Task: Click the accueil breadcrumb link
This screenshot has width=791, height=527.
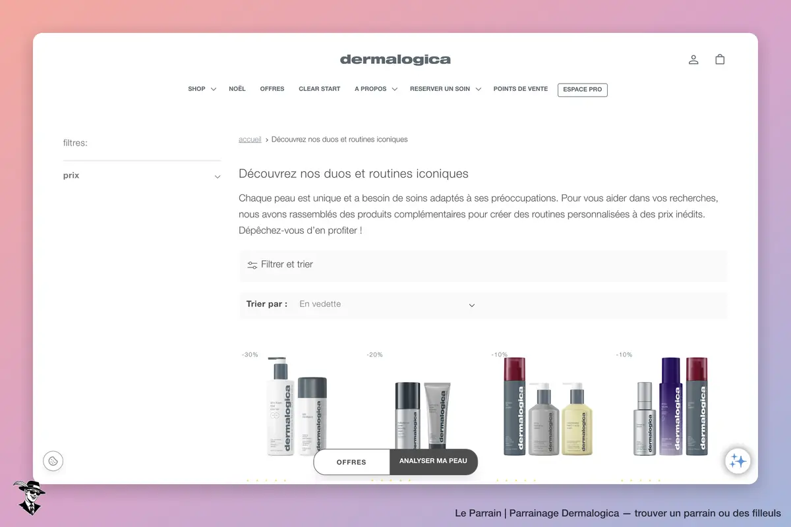Action: point(250,140)
